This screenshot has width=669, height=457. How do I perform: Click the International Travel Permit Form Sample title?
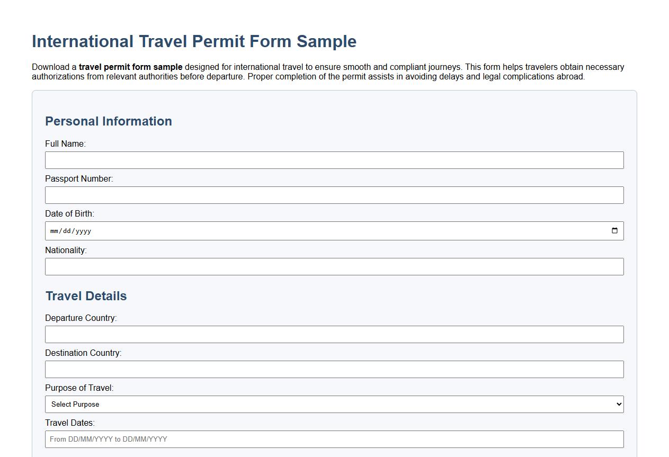[x=194, y=41]
